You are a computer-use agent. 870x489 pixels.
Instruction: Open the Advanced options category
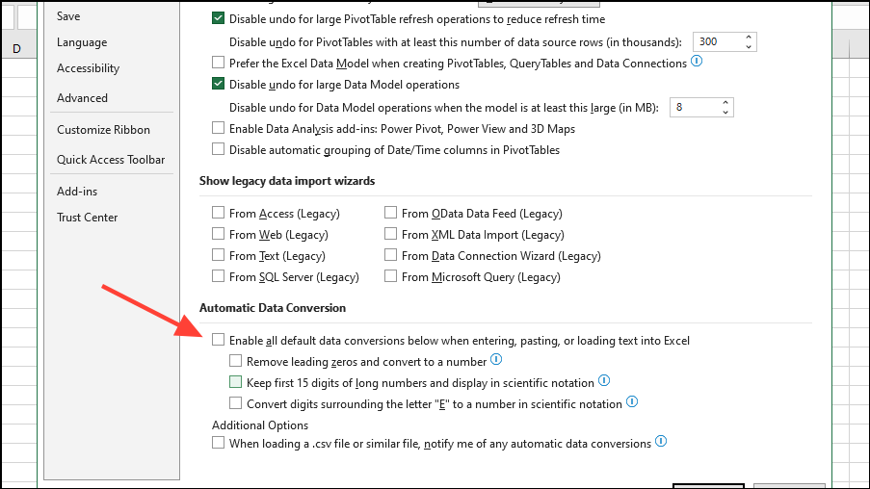point(82,97)
